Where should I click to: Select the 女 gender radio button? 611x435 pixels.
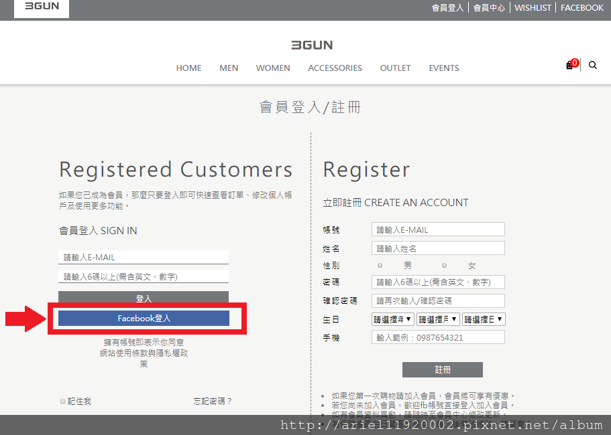(x=444, y=266)
